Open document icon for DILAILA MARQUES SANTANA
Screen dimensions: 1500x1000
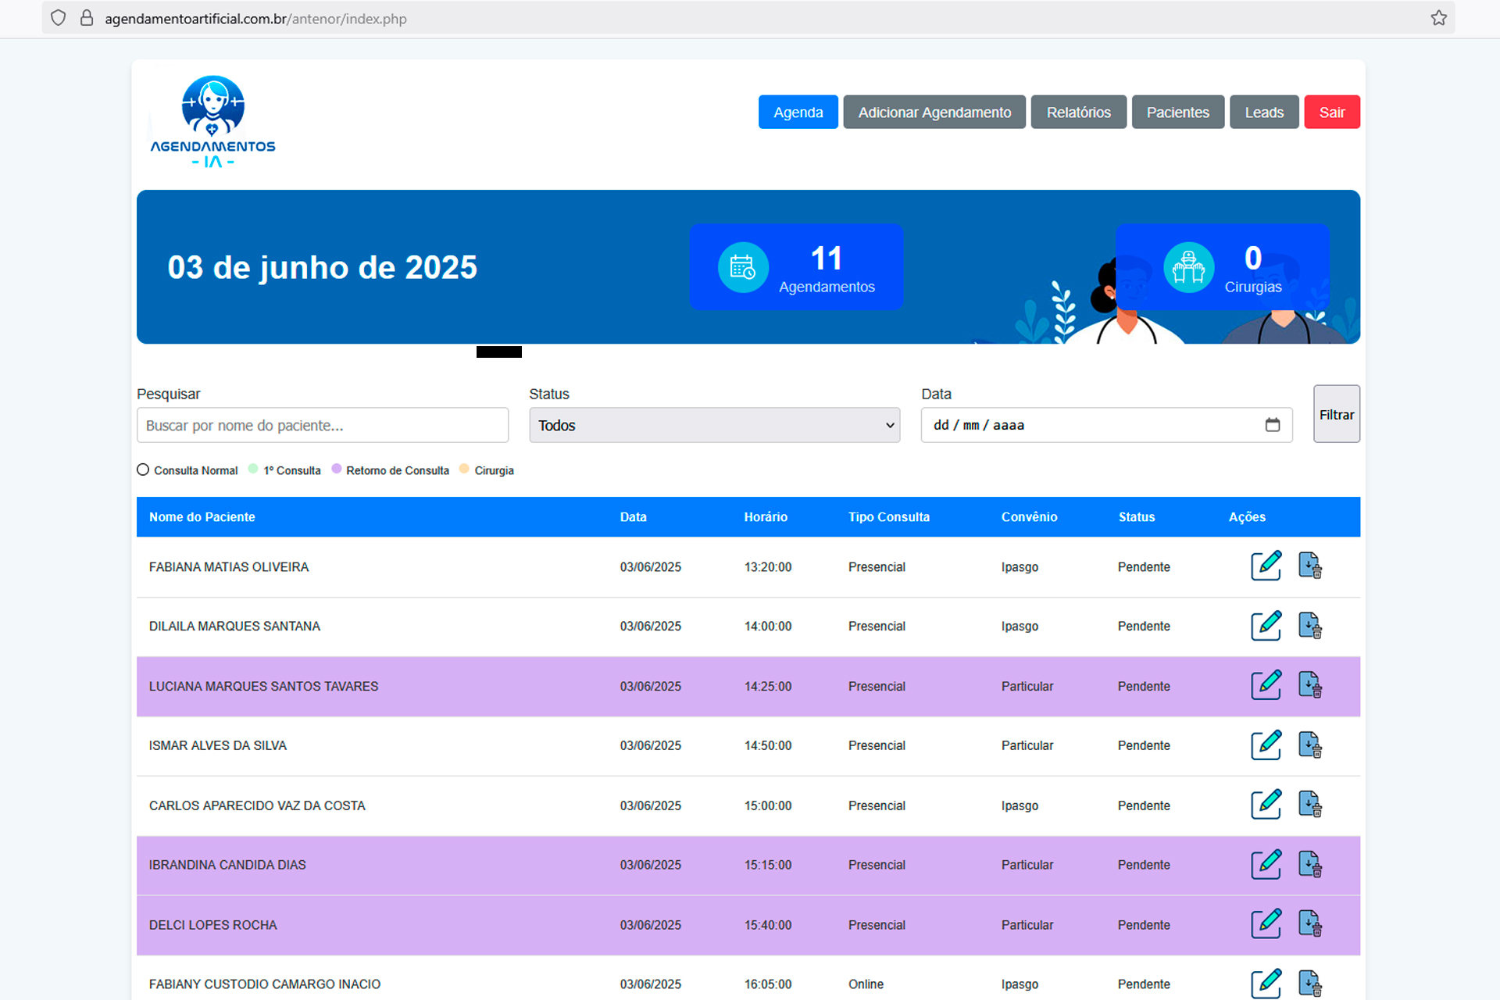[1310, 626]
